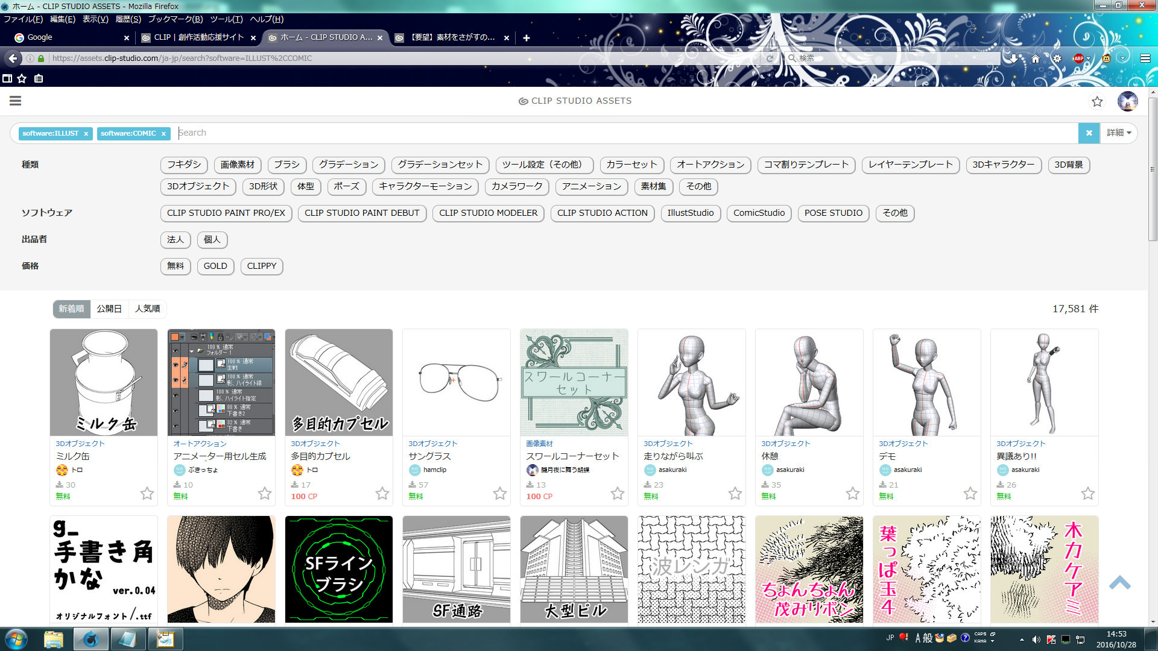Image resolution: width=1158 pixels, height=651 pixels.
Task: Open the hamburger menu on CLIP STUDIO ASSETS
Action: 16,101
